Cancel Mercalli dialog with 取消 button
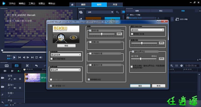This screenshot has height=107, width=201. [x=159, y=86]
